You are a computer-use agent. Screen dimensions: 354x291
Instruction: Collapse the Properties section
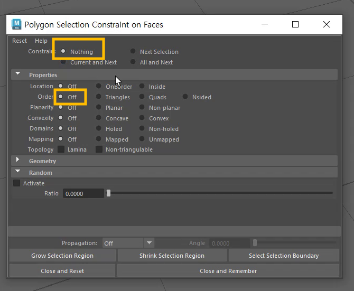17,73
